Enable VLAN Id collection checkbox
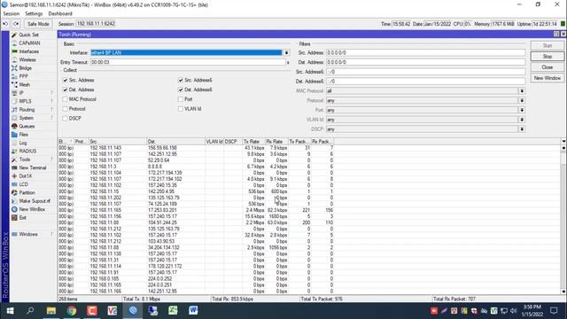The height and width of the screenshot is (319, 567). tap(181, 109)
